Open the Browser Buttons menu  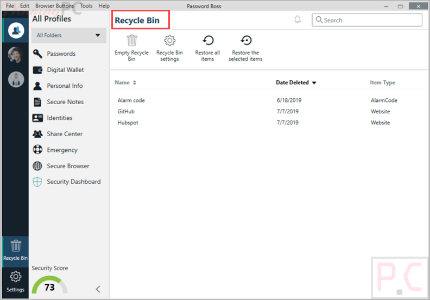(55, 6)
